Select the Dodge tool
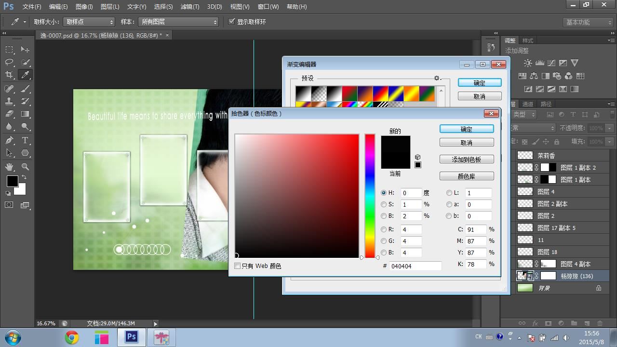Image resolution: width=617 pixels, height=347 pixels. pyautogui.click(x=25, y=127)
